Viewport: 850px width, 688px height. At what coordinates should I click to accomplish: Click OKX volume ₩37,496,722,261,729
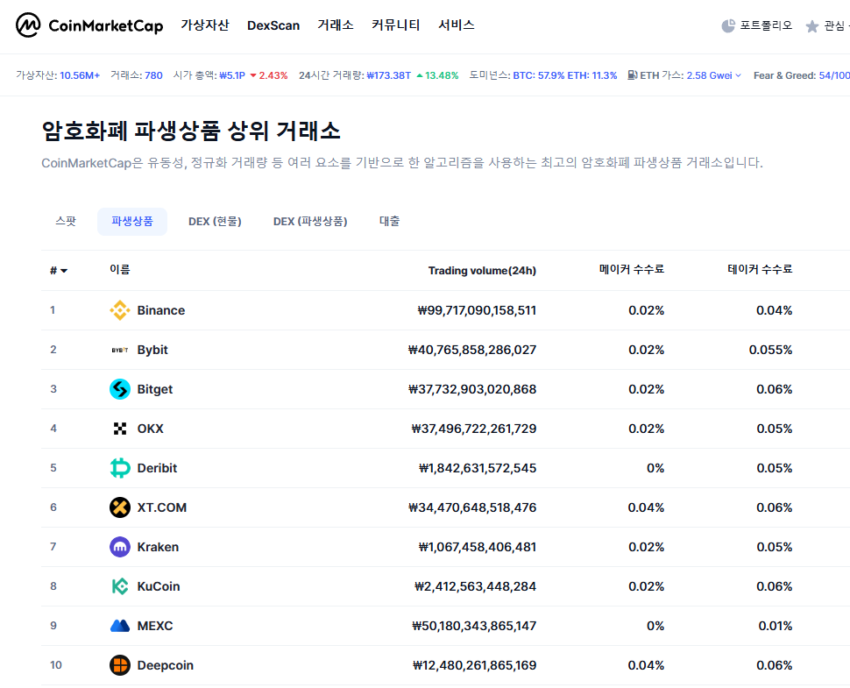tap(474, 429)
